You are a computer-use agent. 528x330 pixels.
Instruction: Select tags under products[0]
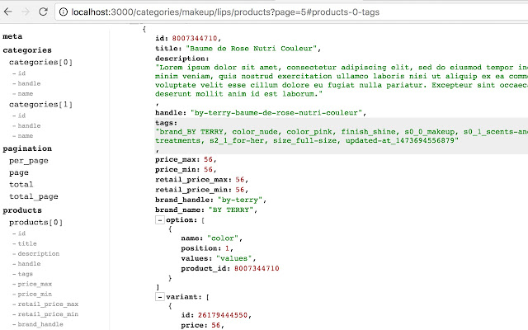[x=26, y=274]
